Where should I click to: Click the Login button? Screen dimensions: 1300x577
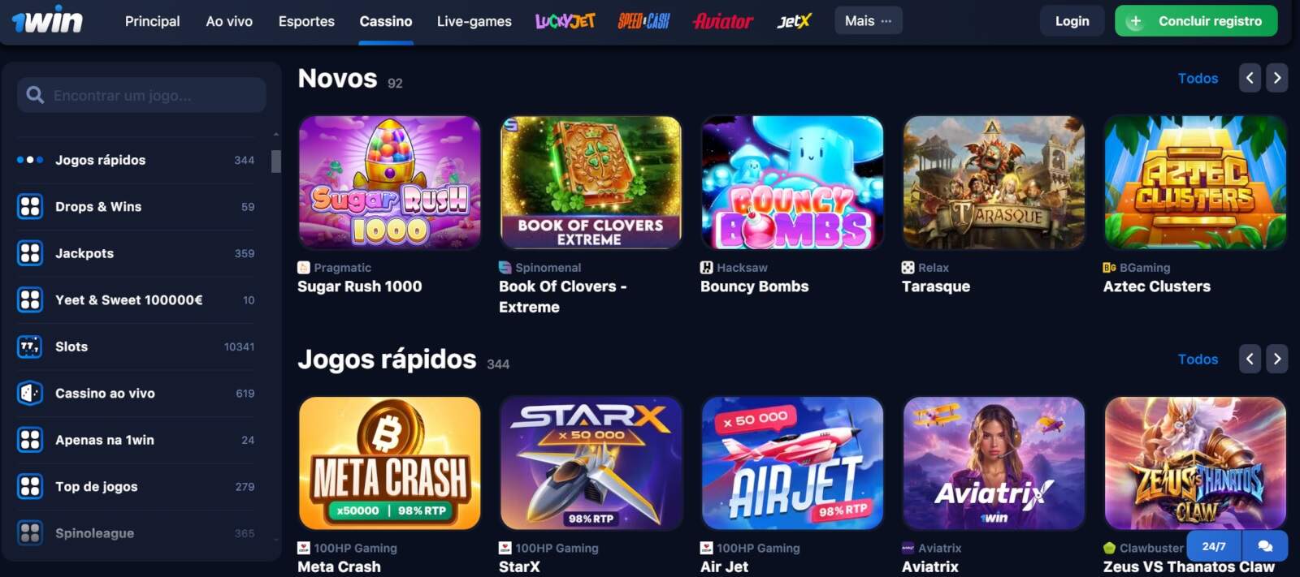click(1072, 21)
